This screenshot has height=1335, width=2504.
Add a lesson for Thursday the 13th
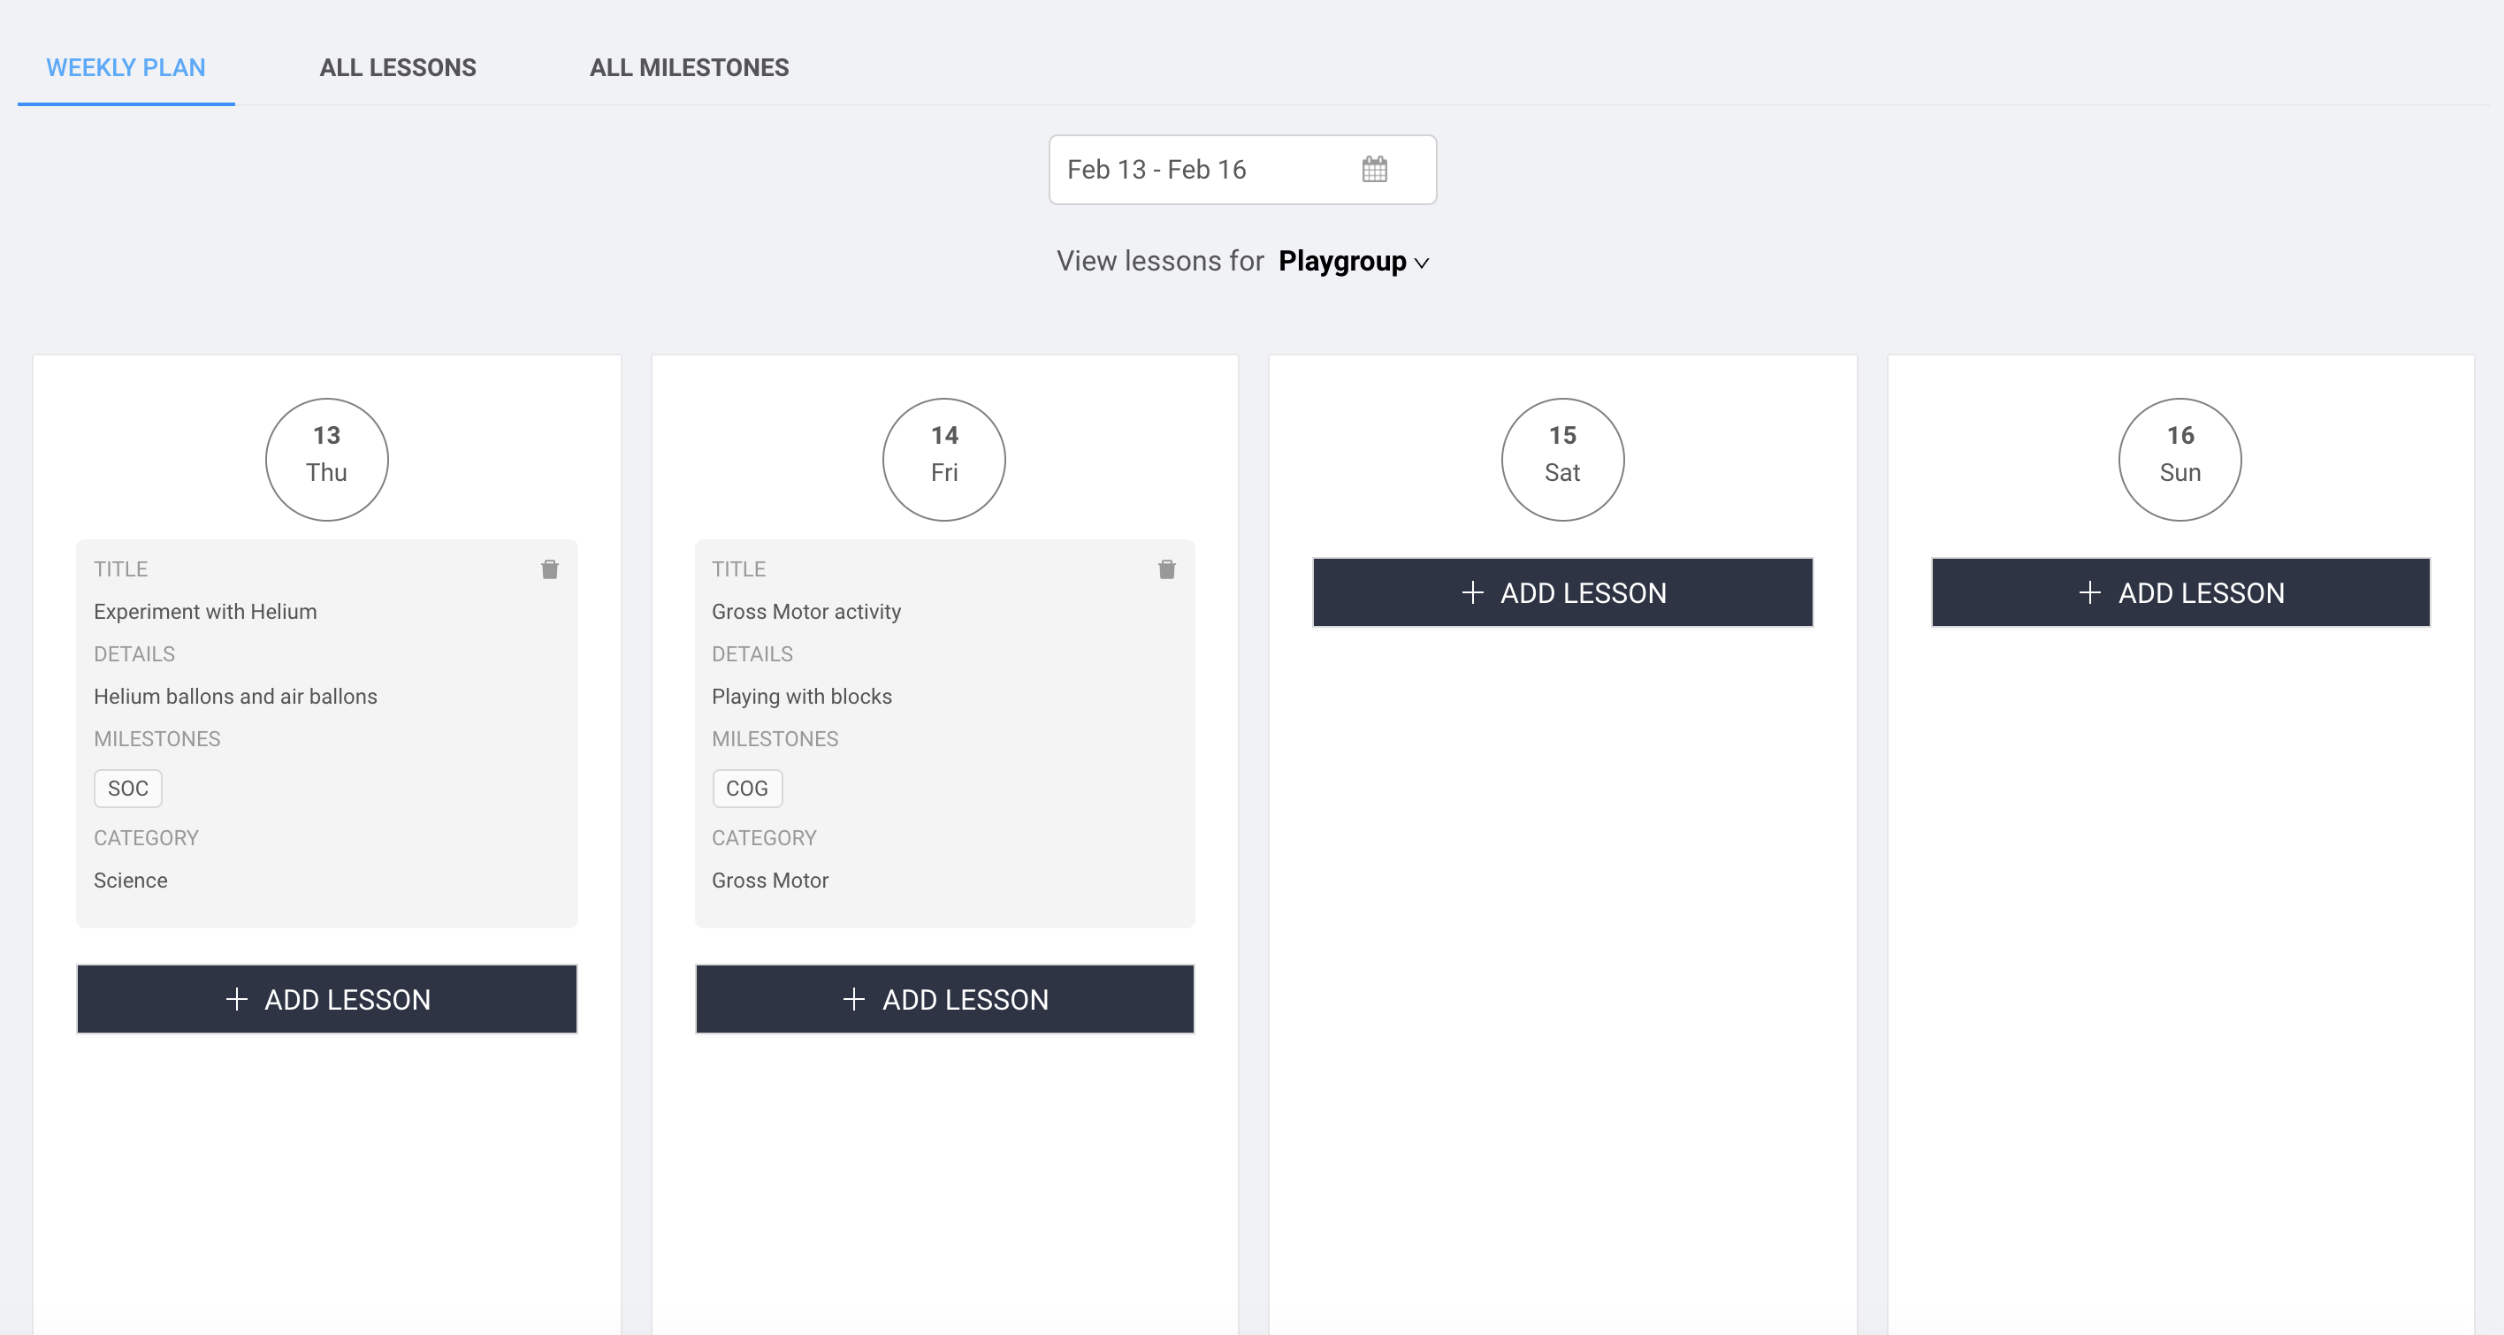326,999
